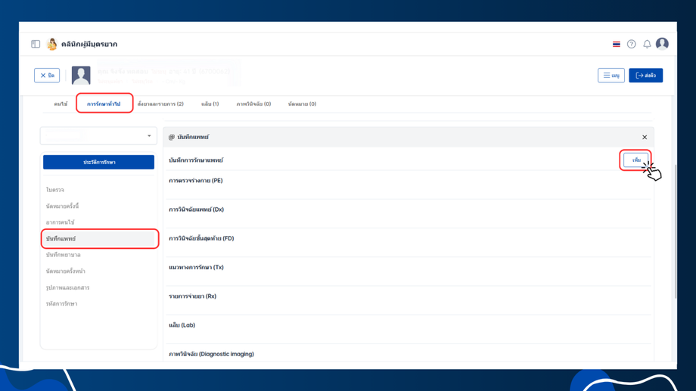
Task: Select ใบตรวจ in the side list
Action: point(55,190)
